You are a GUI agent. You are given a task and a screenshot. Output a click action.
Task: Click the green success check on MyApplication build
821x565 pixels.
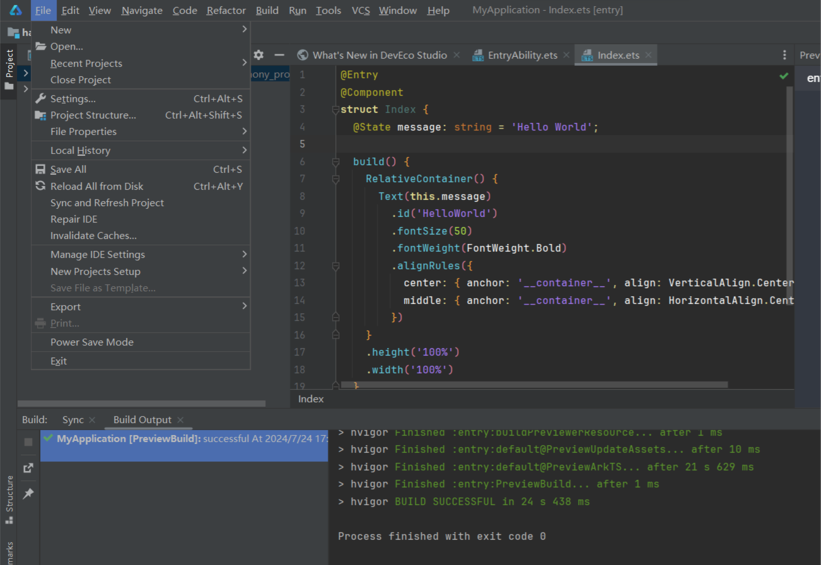point(49,438)
